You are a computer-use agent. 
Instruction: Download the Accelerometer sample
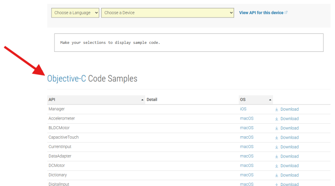coord(289,119)
